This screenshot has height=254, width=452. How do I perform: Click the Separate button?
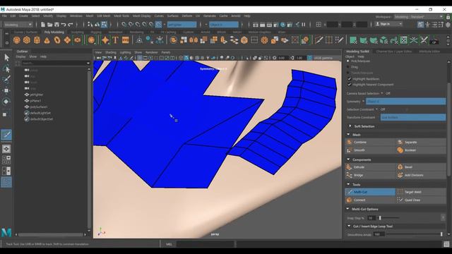[421, 143]
